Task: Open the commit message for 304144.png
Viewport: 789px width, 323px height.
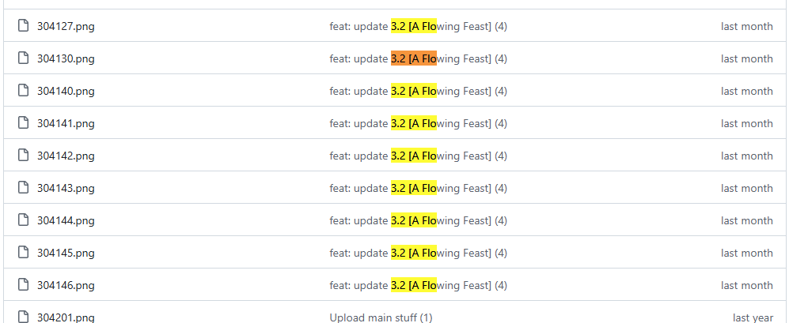Action: [x=418, y=220]
